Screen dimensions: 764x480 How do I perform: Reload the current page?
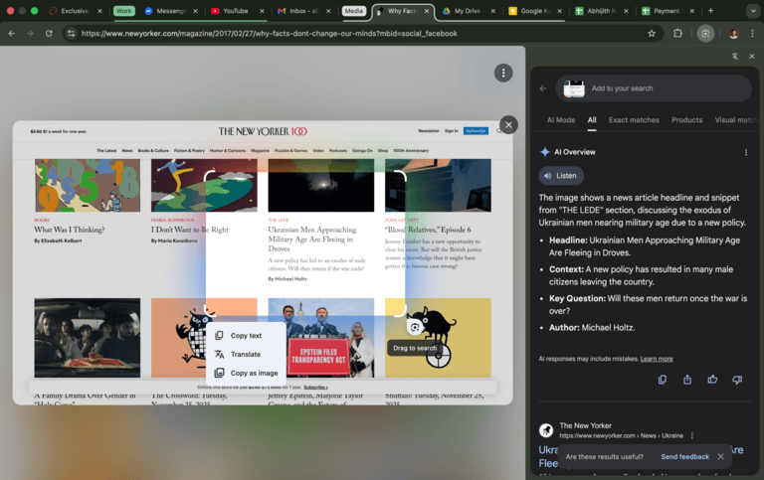pos(49,34)
